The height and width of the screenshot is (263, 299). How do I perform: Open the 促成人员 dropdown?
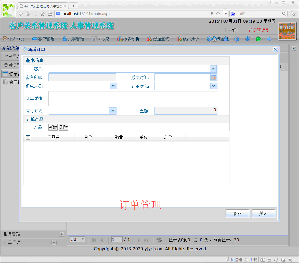[x=113, y=86]
